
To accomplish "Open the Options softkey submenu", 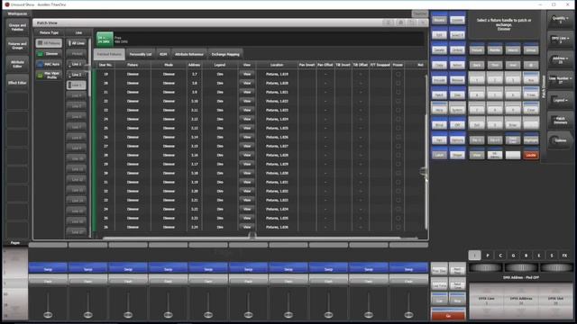I will tap(560, 140).
